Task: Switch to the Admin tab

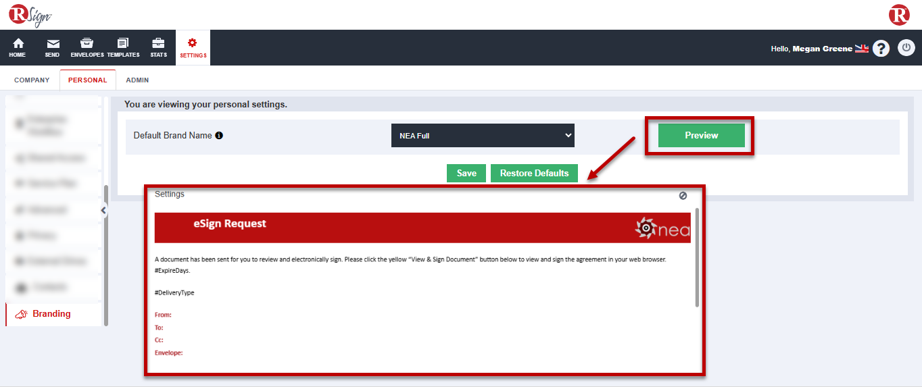Action: (137, 80)
